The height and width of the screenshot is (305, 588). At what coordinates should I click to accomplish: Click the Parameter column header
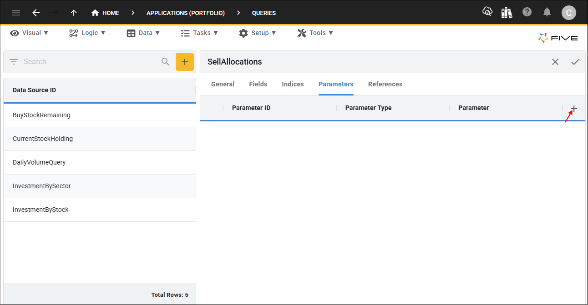point(474,108)
